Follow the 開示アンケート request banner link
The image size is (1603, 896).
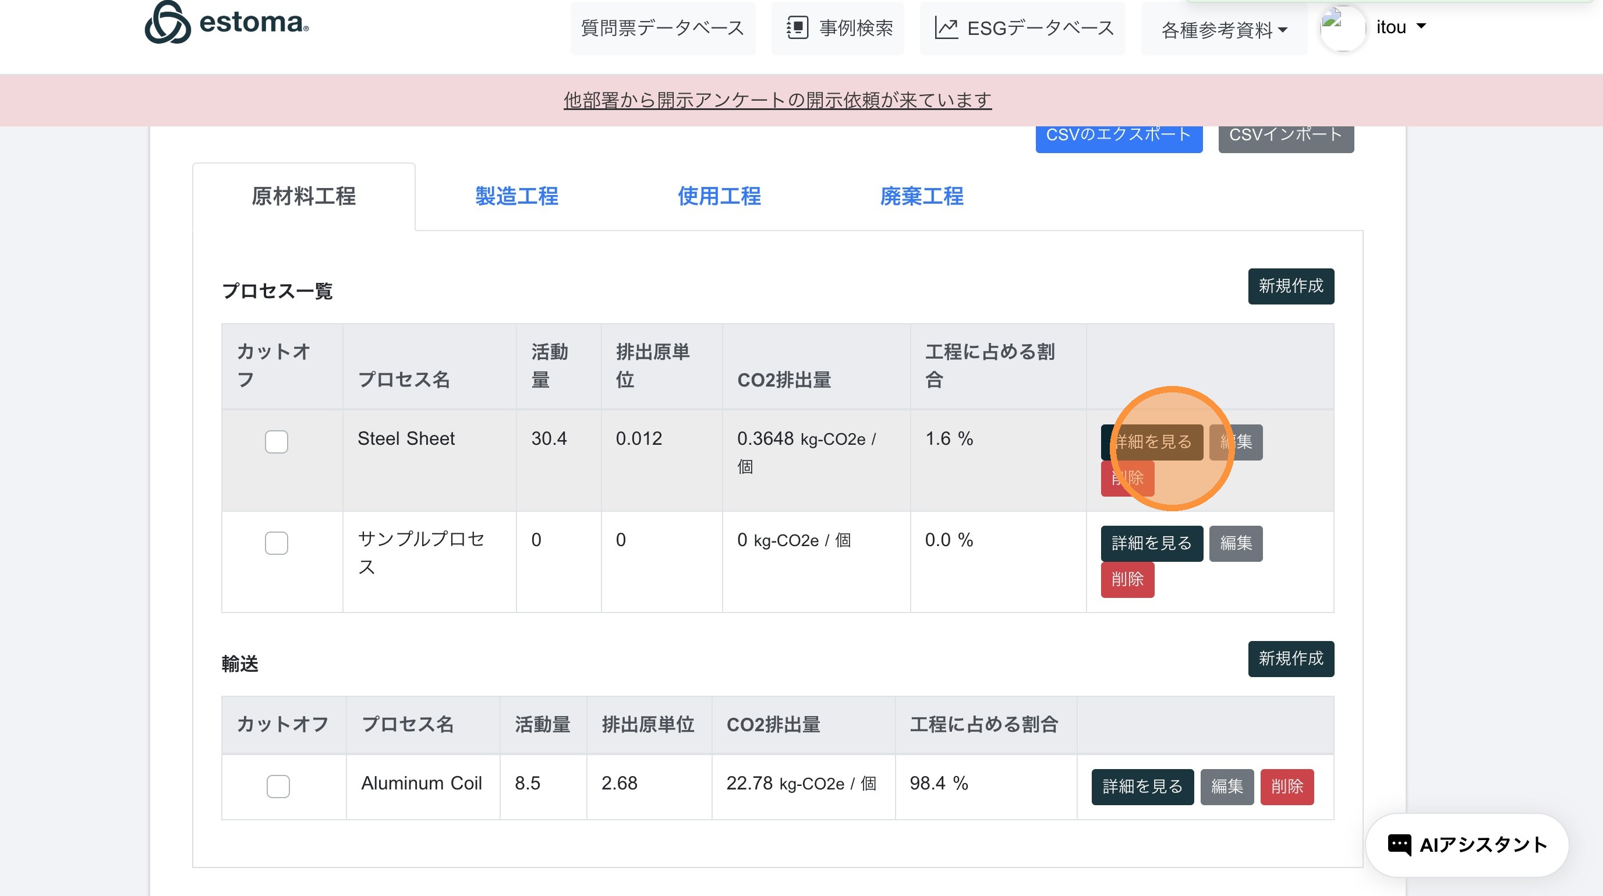tap(777, 100)
